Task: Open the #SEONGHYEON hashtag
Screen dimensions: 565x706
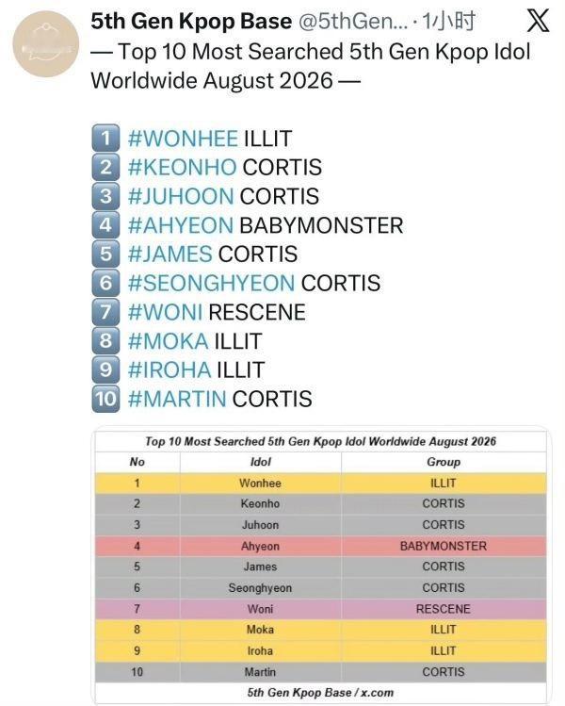Action: (211, 283)
